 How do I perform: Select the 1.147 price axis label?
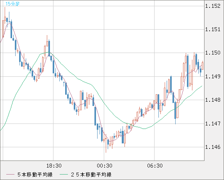[213, 124]
